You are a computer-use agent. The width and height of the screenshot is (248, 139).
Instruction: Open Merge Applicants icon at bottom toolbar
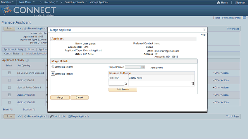[69, 117]
